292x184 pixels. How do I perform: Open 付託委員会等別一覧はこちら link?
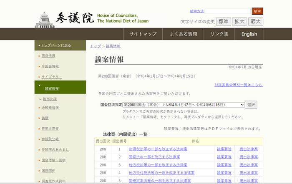point(239,85)
